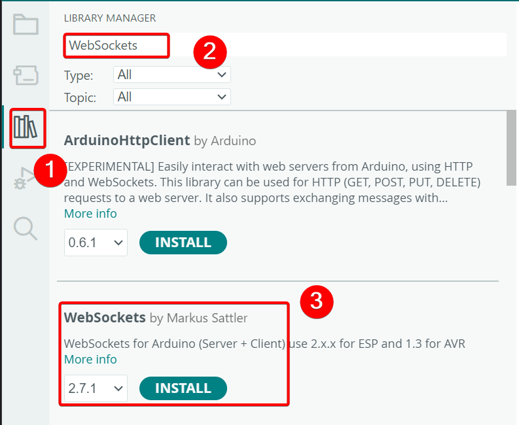Open More info link under WebSockets
519x425 pixels.
90,360
